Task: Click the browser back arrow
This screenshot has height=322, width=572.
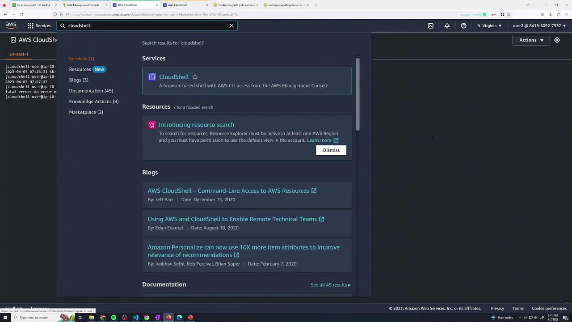Action: pyautogui.click(x=5, y=14)
